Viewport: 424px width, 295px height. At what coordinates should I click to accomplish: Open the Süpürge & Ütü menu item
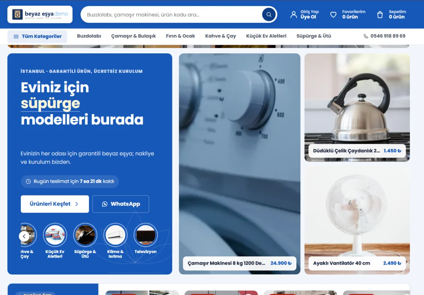click(314, 36)
